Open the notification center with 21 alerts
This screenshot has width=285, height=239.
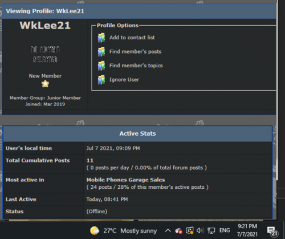coord(272,231)
